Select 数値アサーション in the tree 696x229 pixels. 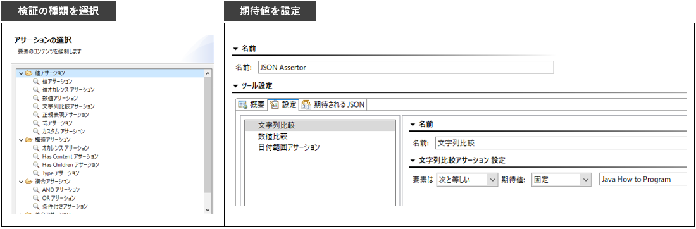click(x=60, y=98)
